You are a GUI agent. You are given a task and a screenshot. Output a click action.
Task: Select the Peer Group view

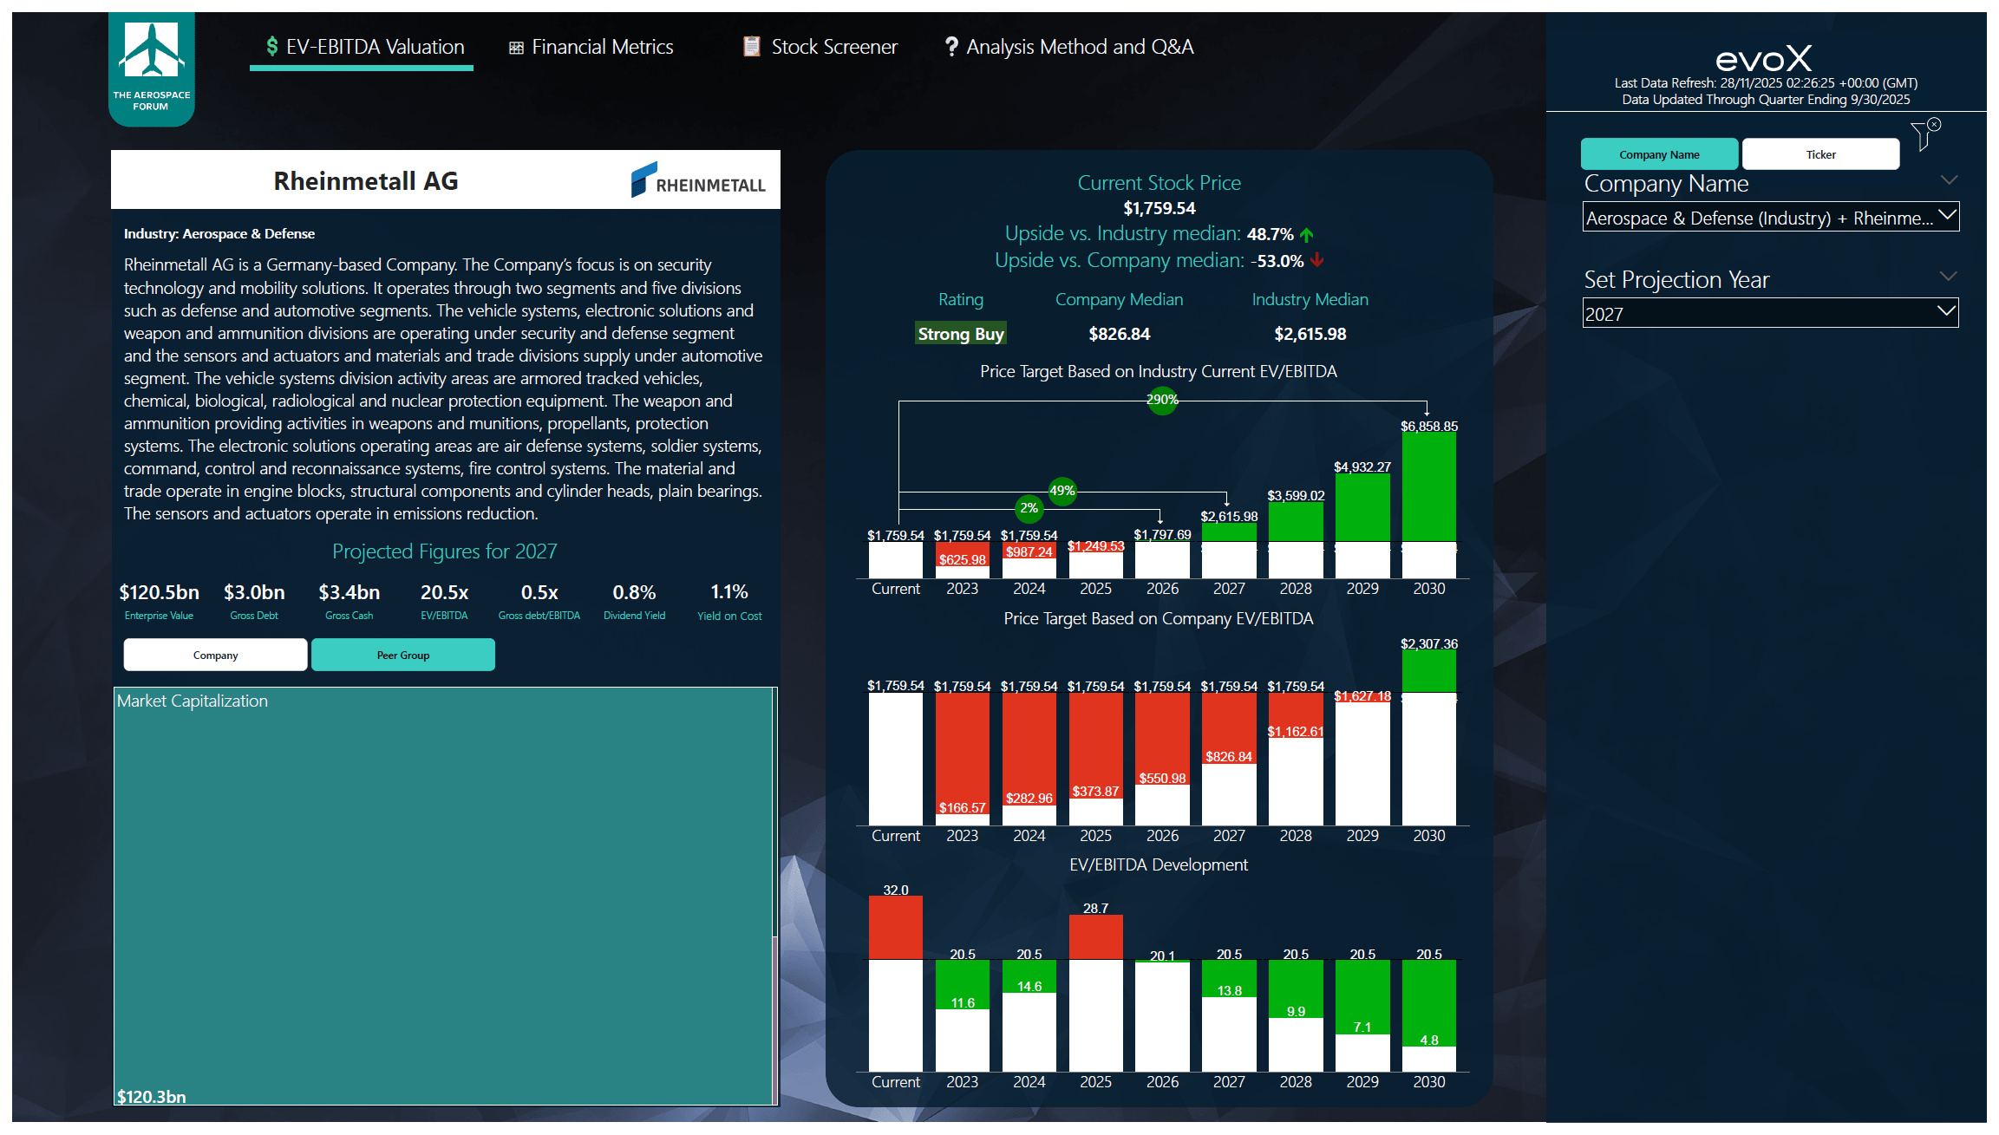click(402, 655)
